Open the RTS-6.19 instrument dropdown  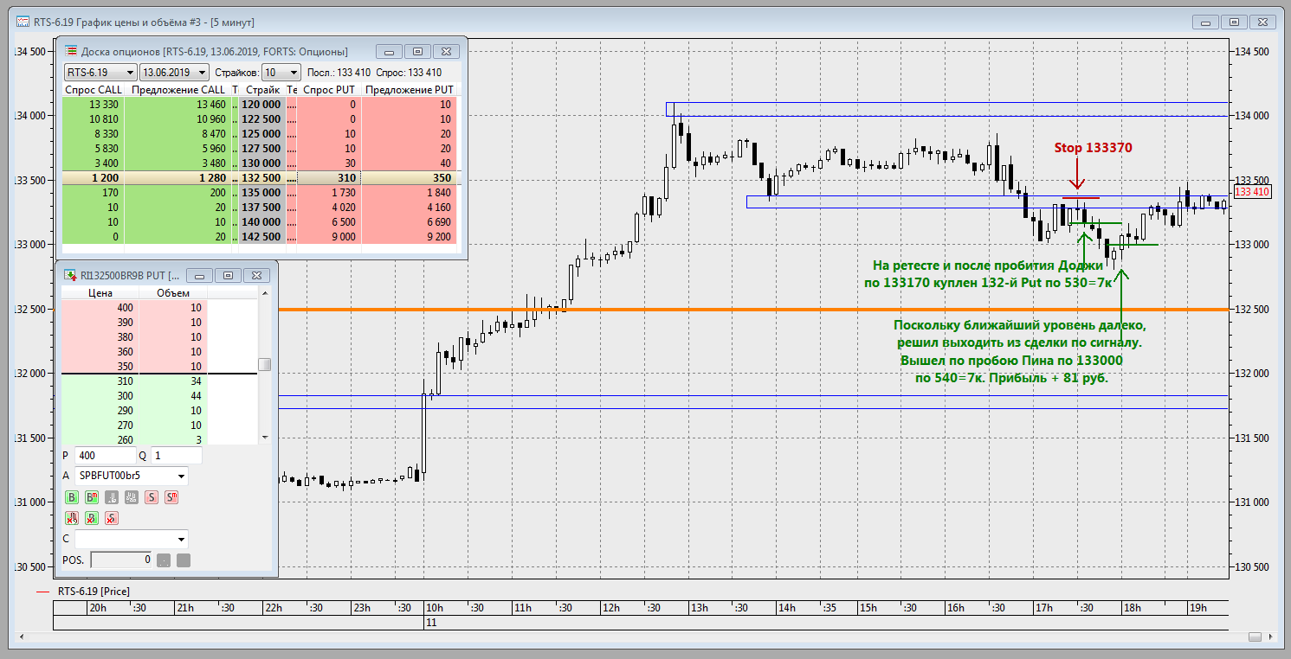[101, 73]
